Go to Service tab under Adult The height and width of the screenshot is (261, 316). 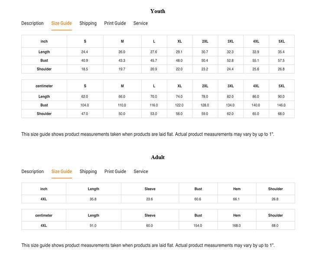pyautogui.click(x=141, y=172)
